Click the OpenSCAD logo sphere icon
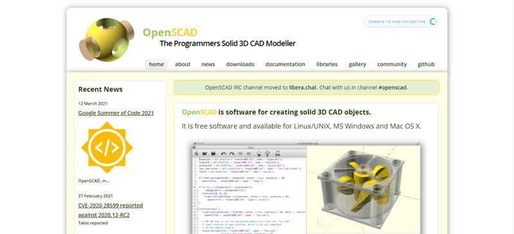The width and height of the screenshot is (514, 234). [106, 40]
